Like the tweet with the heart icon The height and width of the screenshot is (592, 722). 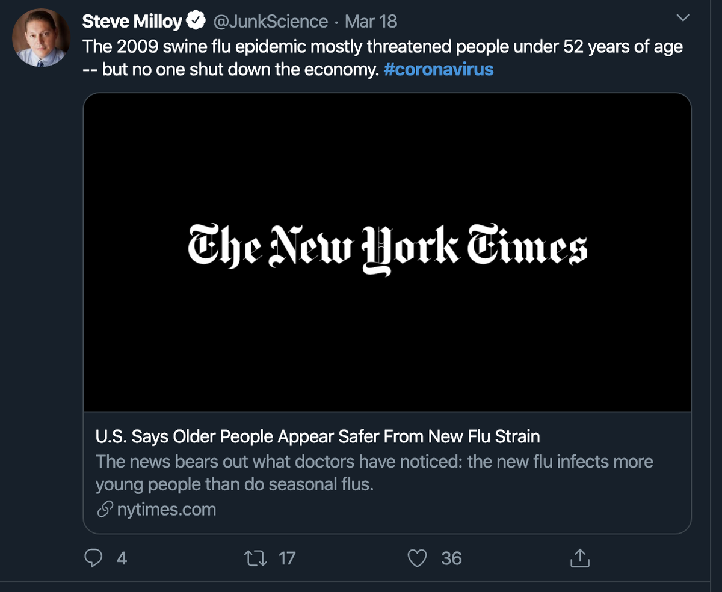(x=417, y=558)
